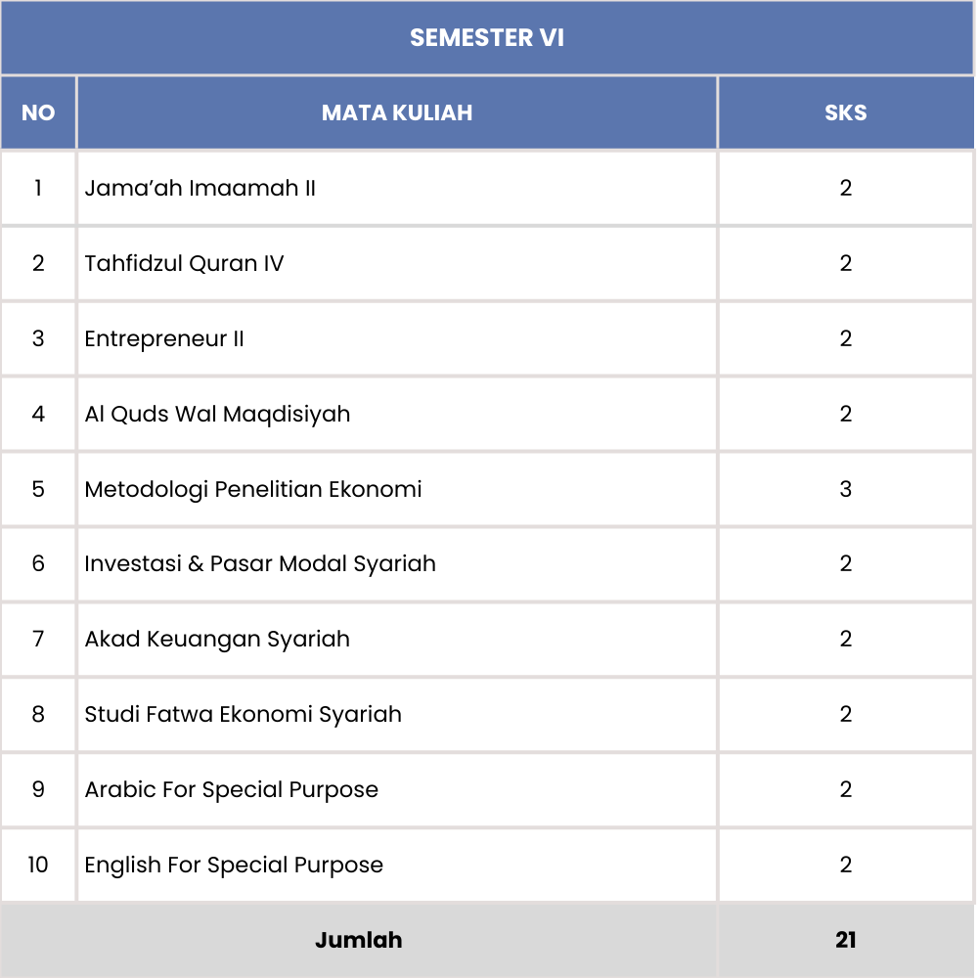Click row number 1 cell
978x978 pixels.
(38, 188)
